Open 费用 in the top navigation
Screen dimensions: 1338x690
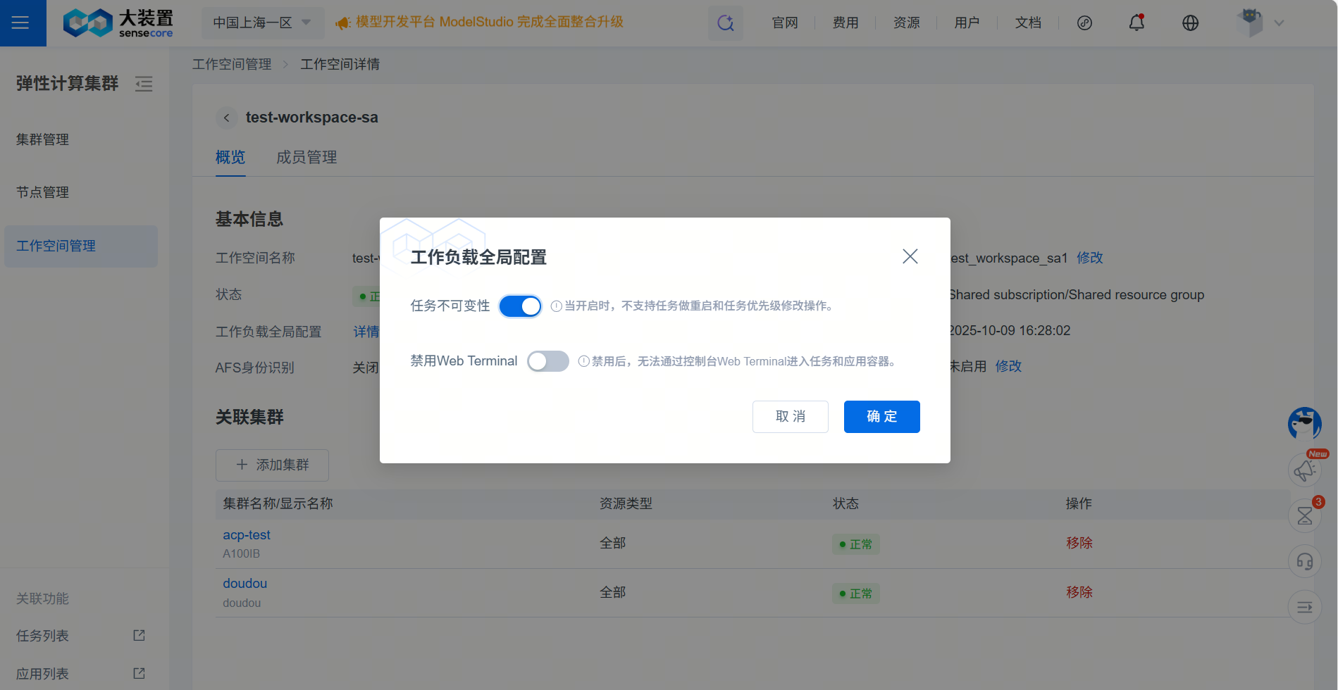click(x=845, y=23)
